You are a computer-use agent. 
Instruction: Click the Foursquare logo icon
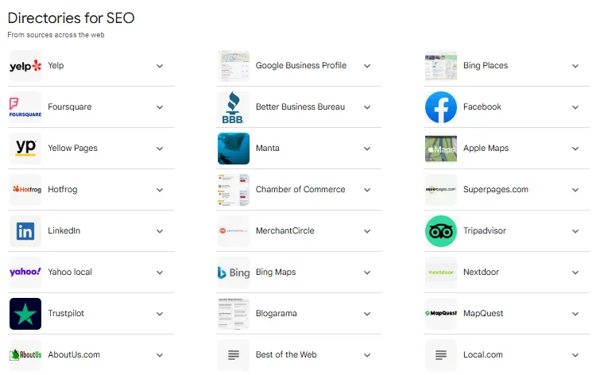point(25,107)
